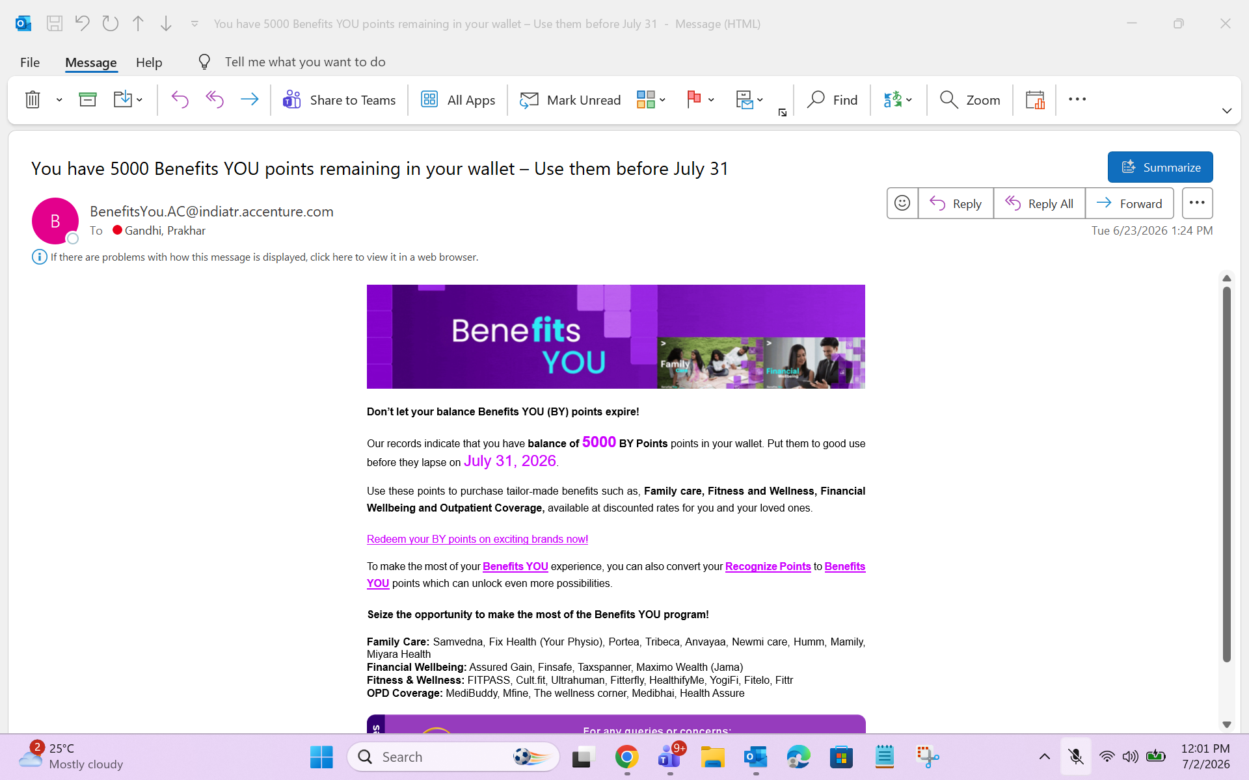Open the Translate icon

point(893,99)
